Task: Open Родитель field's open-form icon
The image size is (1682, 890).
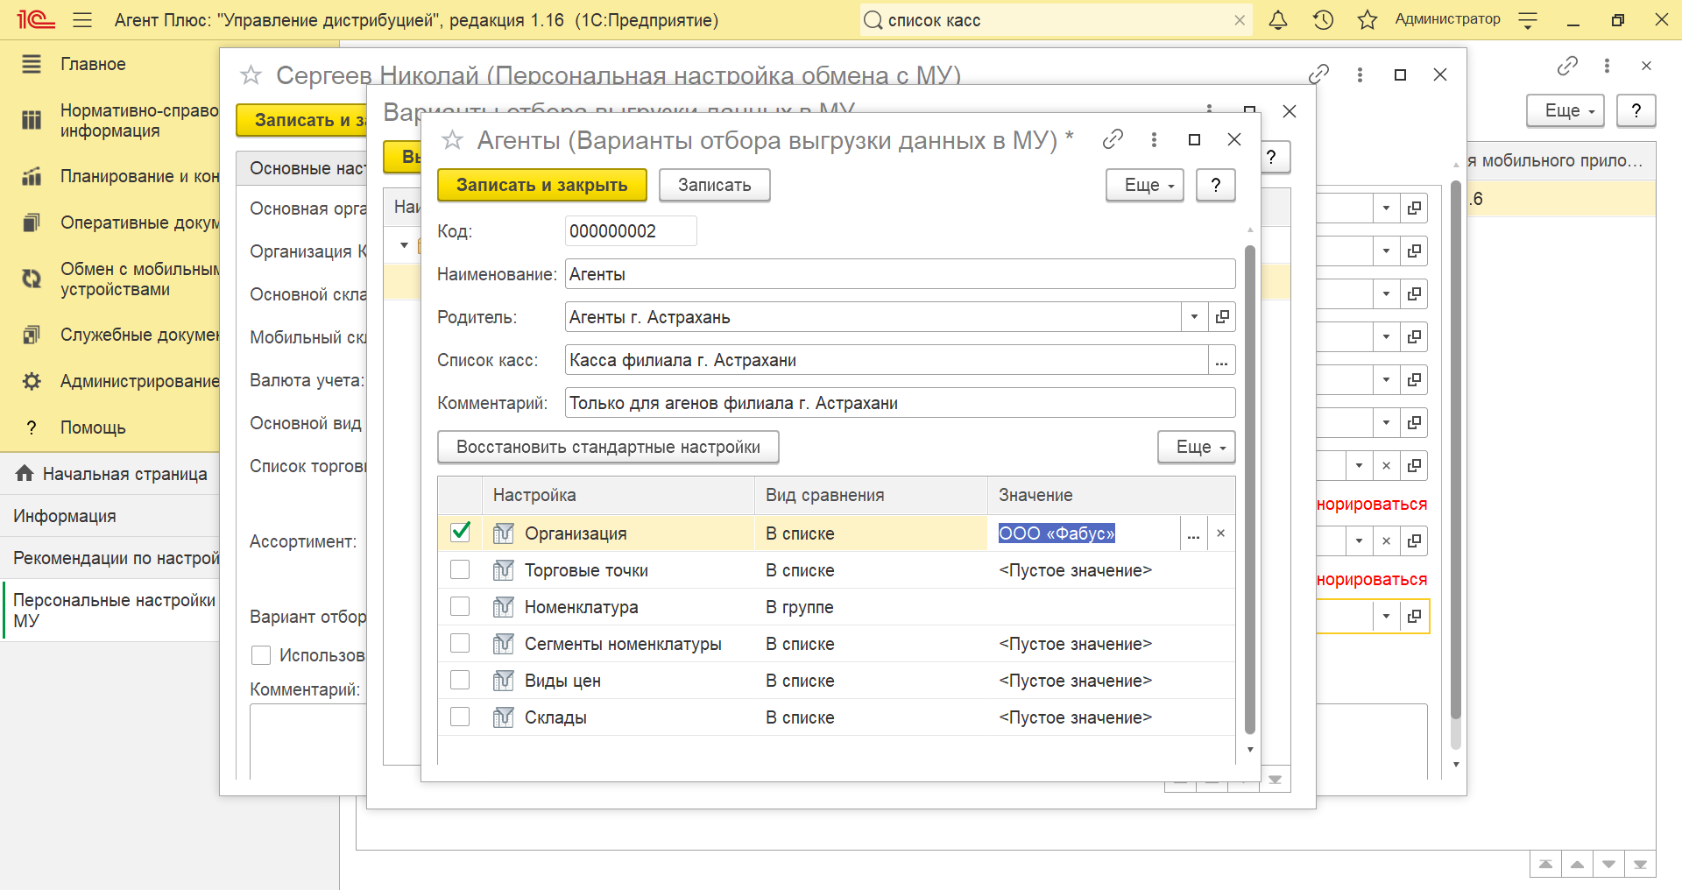Action: tap(1222, 317)
